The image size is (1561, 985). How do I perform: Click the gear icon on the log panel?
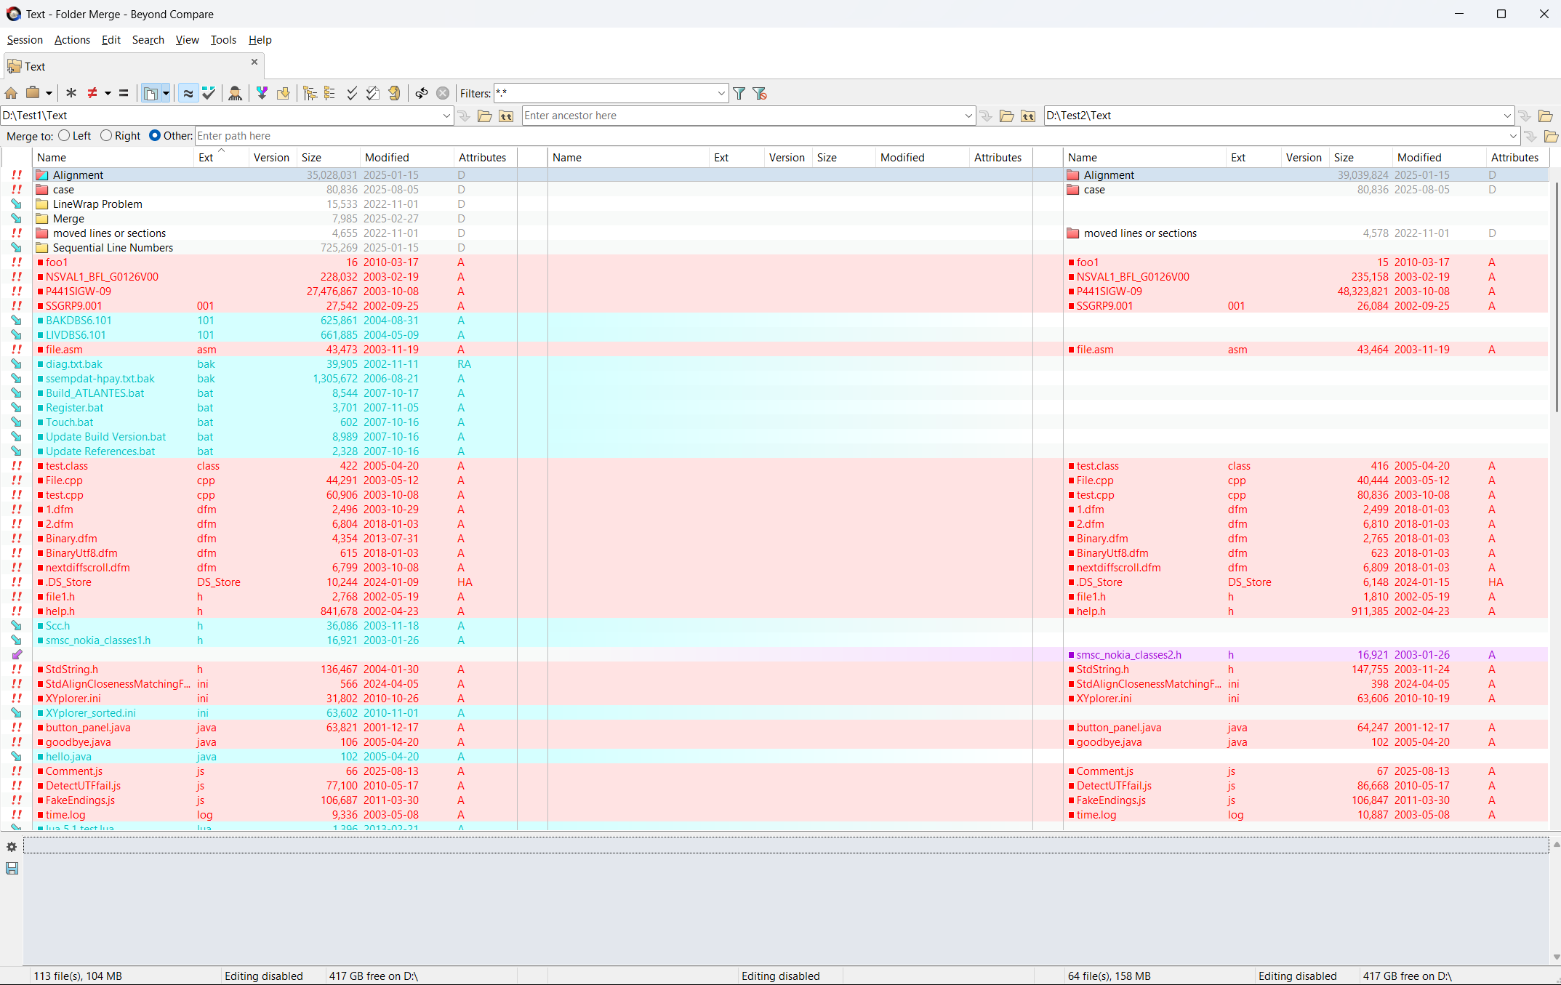click(12, 847)
